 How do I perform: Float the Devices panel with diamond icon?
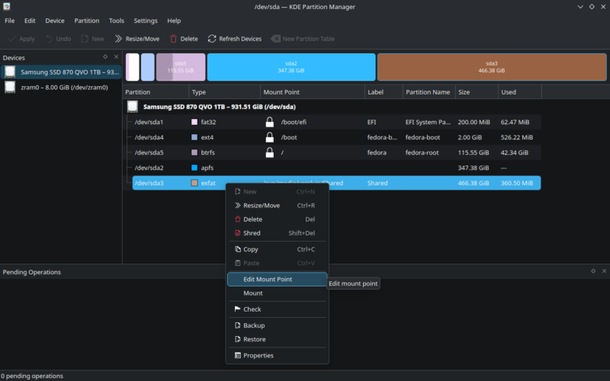click(x=105, y=56)
